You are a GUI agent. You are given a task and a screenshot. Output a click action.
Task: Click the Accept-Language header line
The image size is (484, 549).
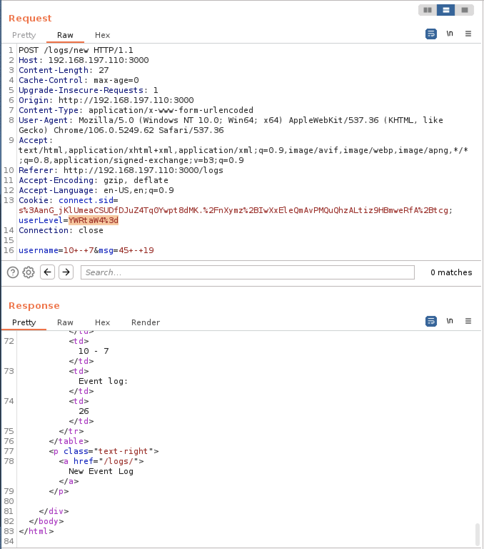tap(96, 190)
